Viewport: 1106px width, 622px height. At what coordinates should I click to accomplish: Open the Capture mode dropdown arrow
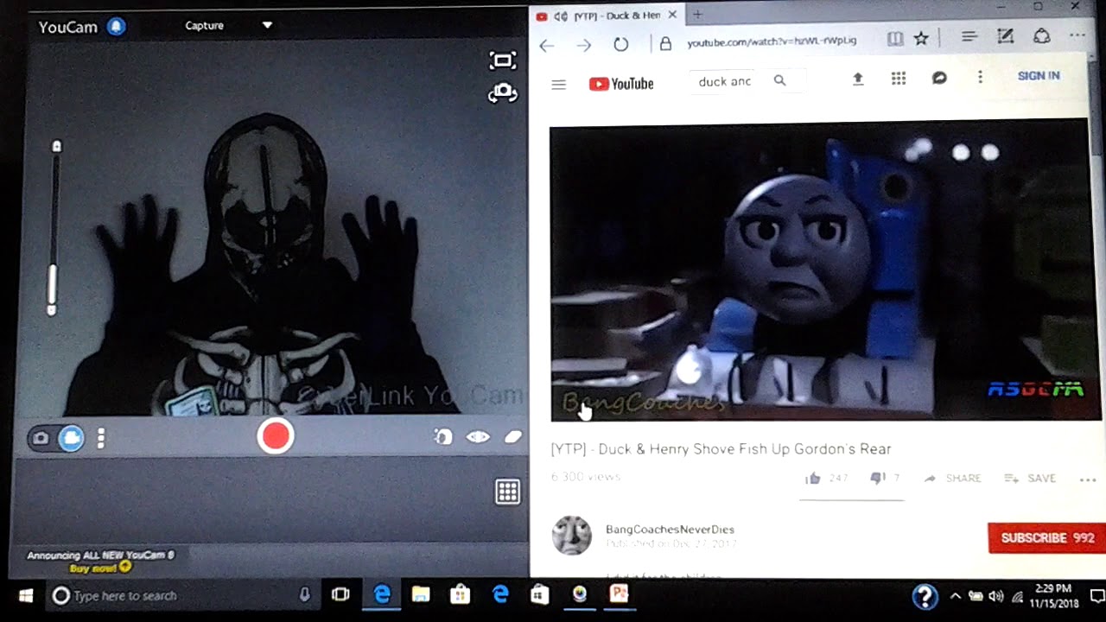pyautogui.click(x=267, y=25)
